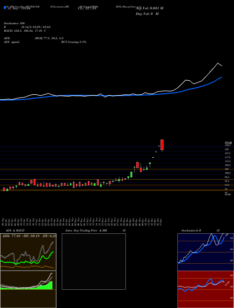This screenshot has height=308, width=234.
Task: Click the 92.4 price axis label
Action: (227, 181)
